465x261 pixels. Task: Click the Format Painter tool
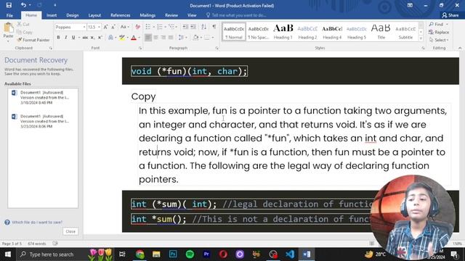(x=33, y=40)
